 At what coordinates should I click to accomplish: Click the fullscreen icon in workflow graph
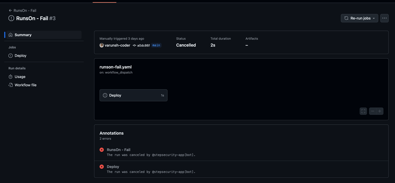(363, 111)
